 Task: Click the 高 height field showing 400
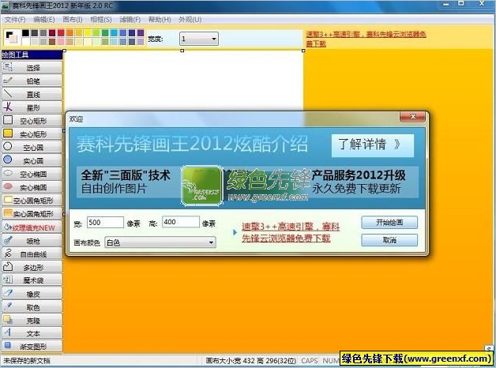pyautogui.click(x=181, y=222)
